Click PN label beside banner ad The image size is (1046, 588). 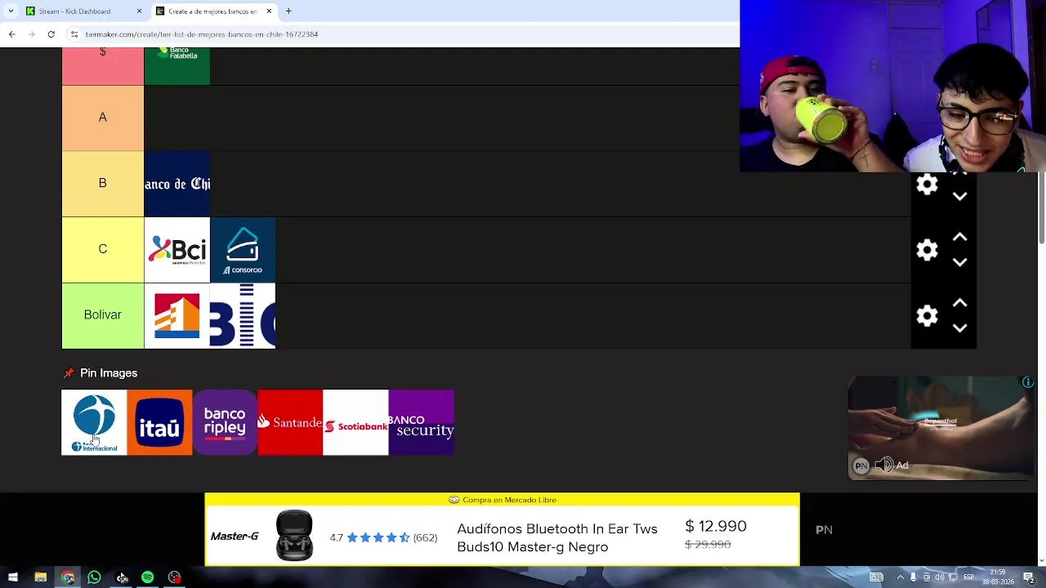click(824, 530)
